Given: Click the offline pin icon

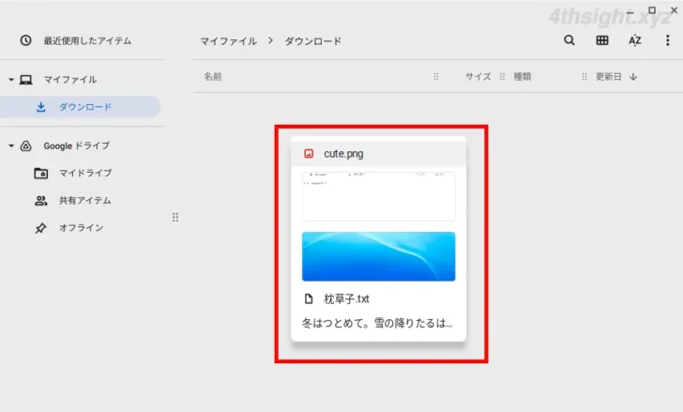Looking at the screenshot, I should pyautogui.click(x=40, y=228).
